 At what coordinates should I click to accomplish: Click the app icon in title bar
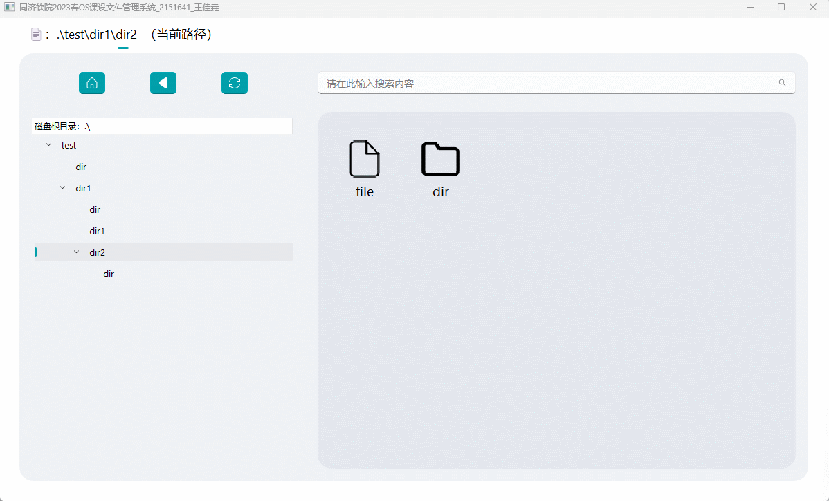pyautogui.click(x=10, y=8)
